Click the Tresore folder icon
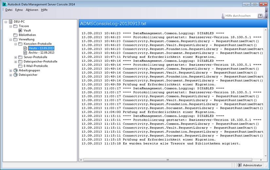 15,26
